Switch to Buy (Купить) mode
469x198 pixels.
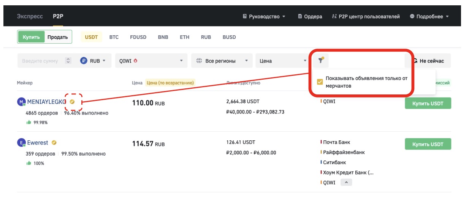pos(31,37)
